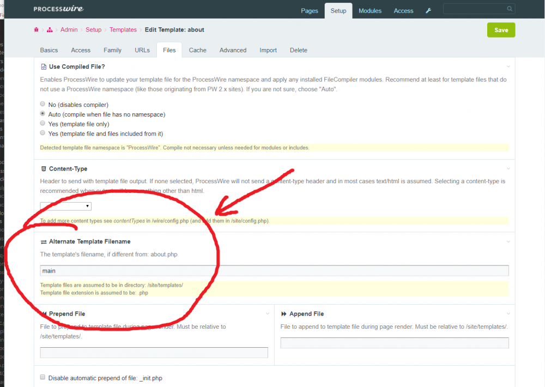
Task: Collapse the Alternate Template Filename section chevron
Action: click(x=508, y=241)
